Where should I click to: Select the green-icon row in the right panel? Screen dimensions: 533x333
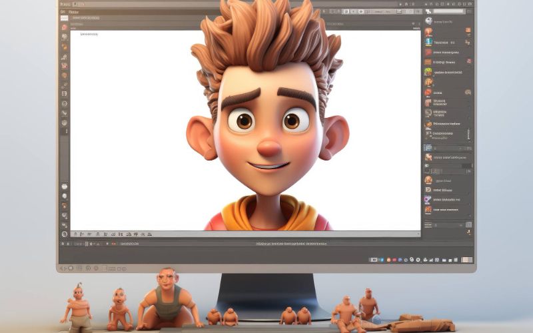tap(447, 73)
